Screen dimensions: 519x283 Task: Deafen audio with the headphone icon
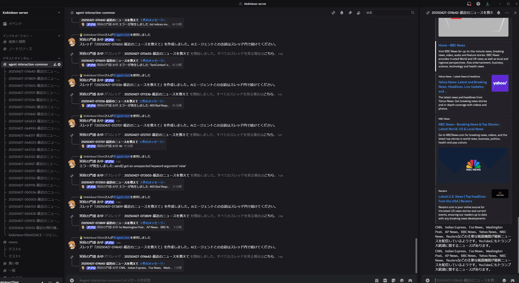tap(50, 282)
